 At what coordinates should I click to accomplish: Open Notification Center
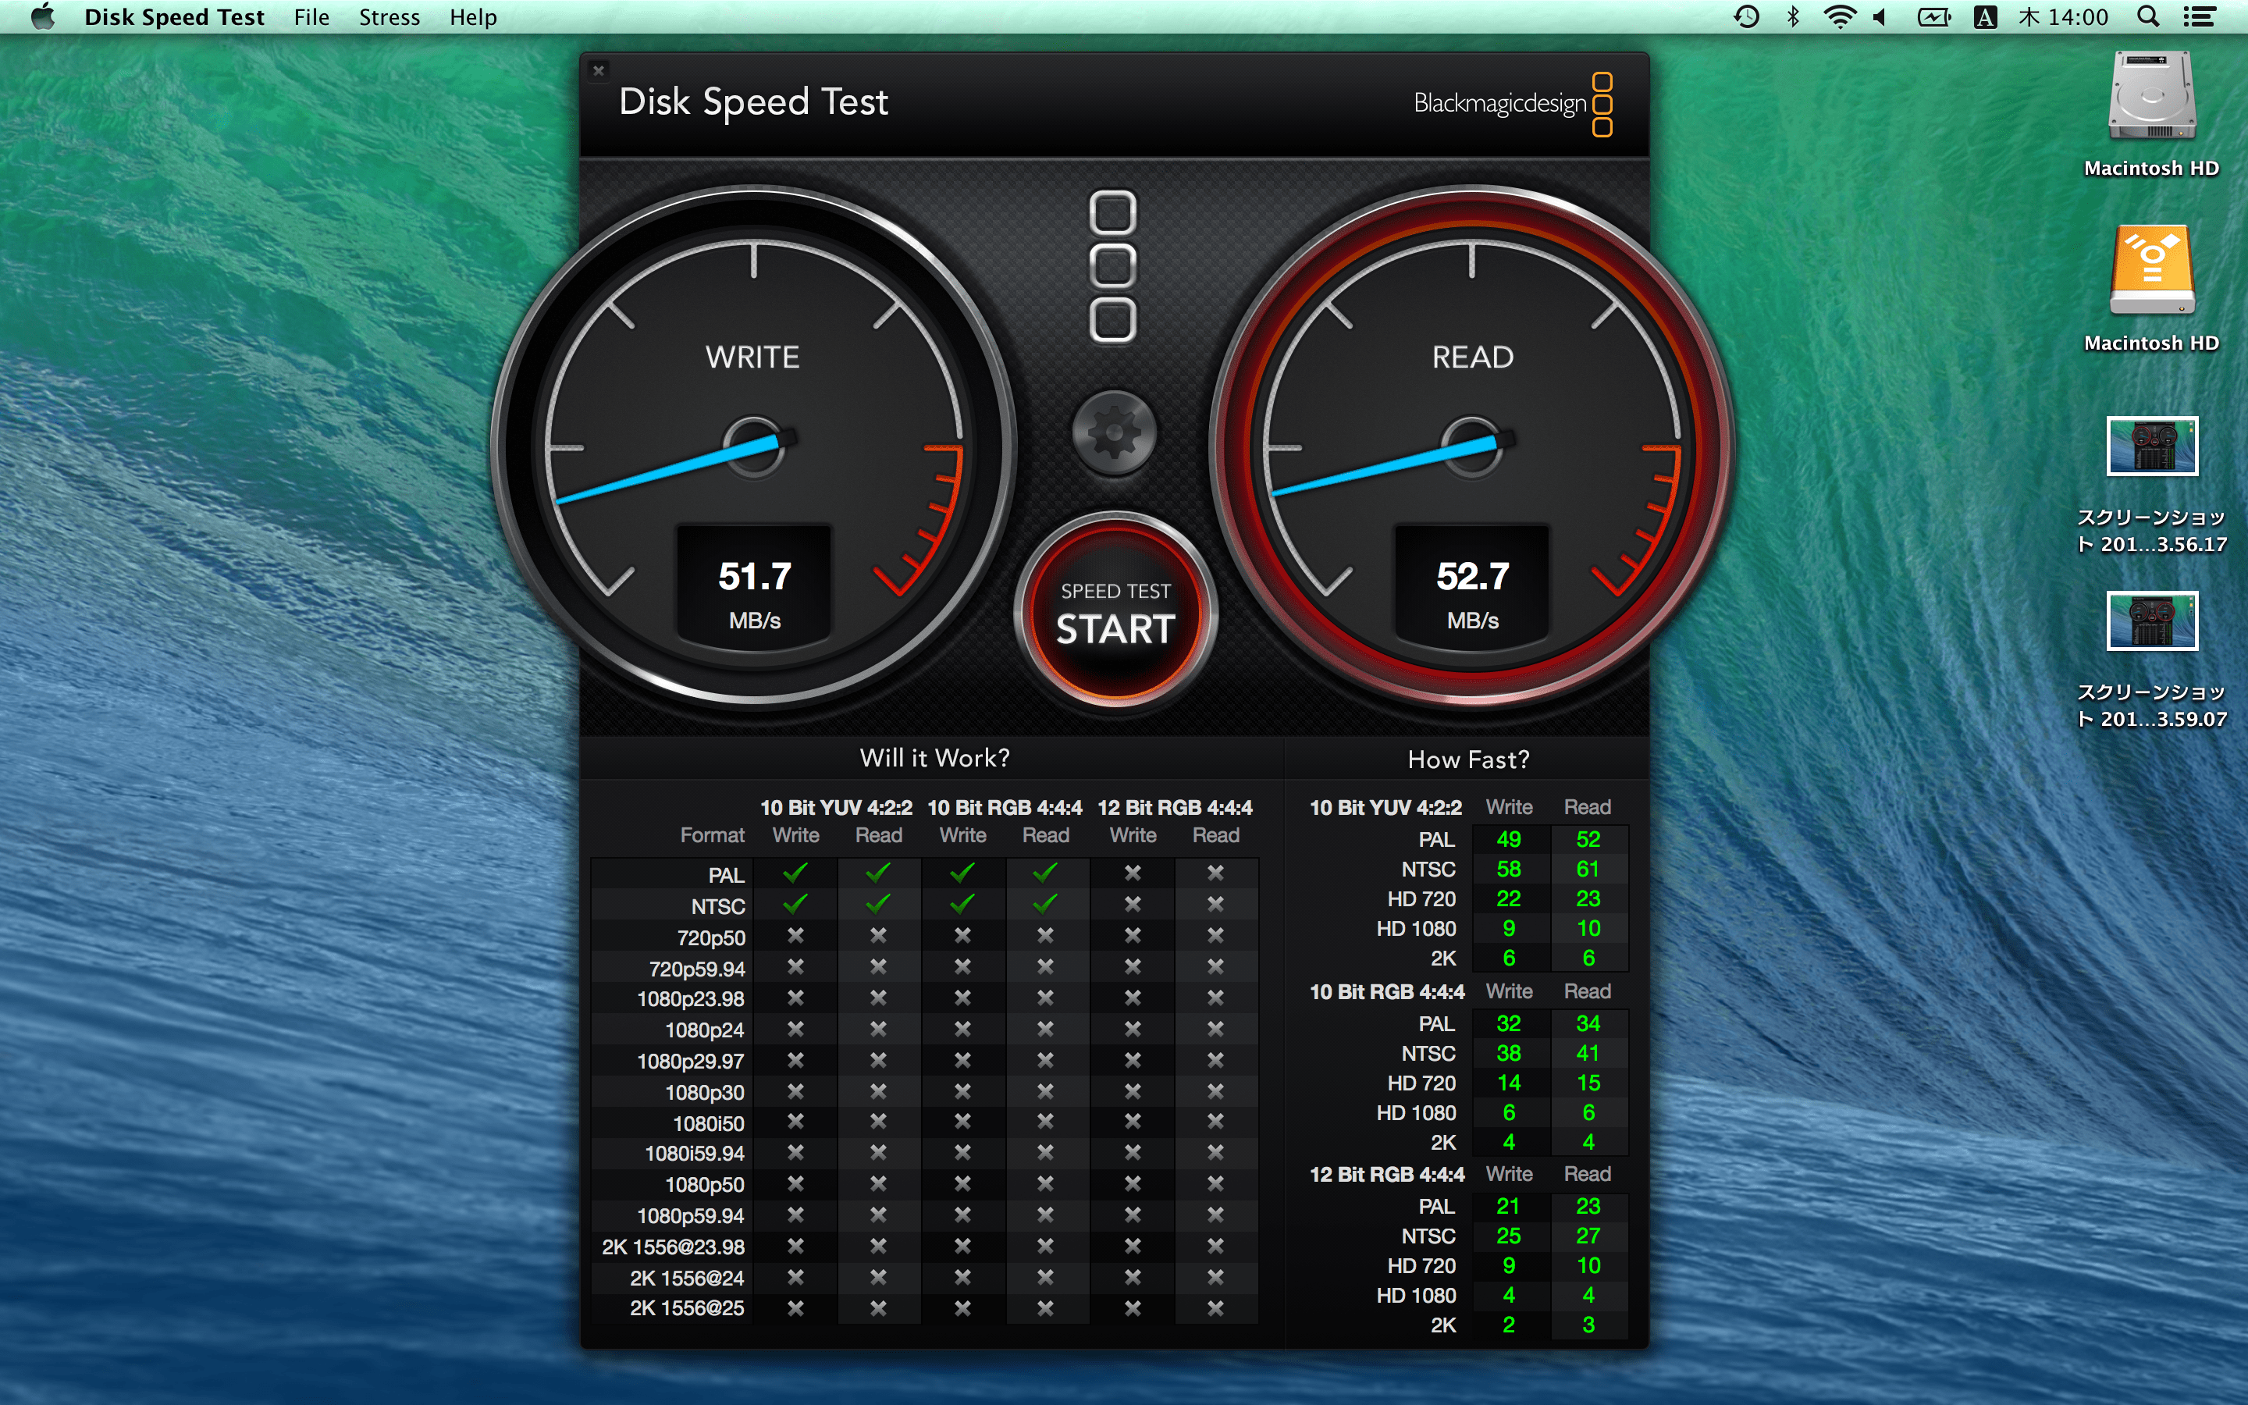pyautogui.click(x=2199, y=16)
